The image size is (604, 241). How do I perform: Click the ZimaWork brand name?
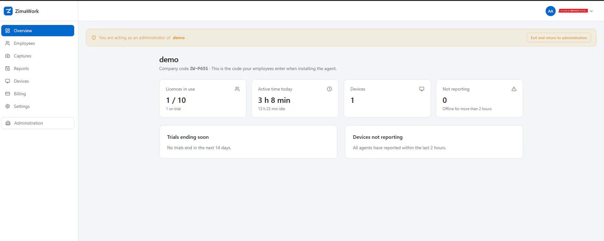27,11
